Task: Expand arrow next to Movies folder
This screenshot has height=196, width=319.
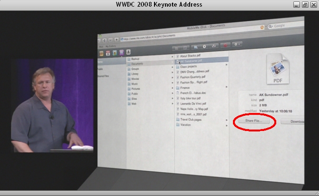Action: click(x=172, y=77)
